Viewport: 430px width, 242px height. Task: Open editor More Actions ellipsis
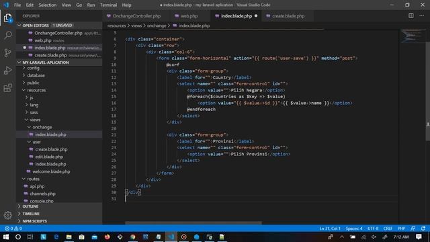(x=421, y=15)
